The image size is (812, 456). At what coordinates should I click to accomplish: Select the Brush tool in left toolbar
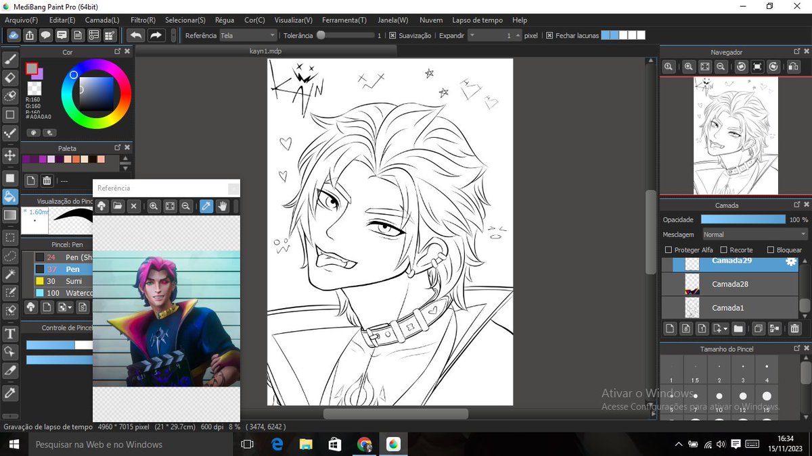pos(10,59)
